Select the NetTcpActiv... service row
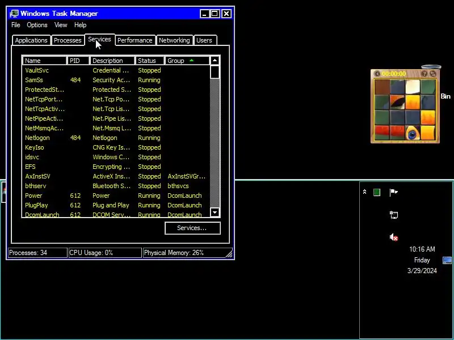The height and width of the screenshot is (340, 454). click(x=116, y=109)
